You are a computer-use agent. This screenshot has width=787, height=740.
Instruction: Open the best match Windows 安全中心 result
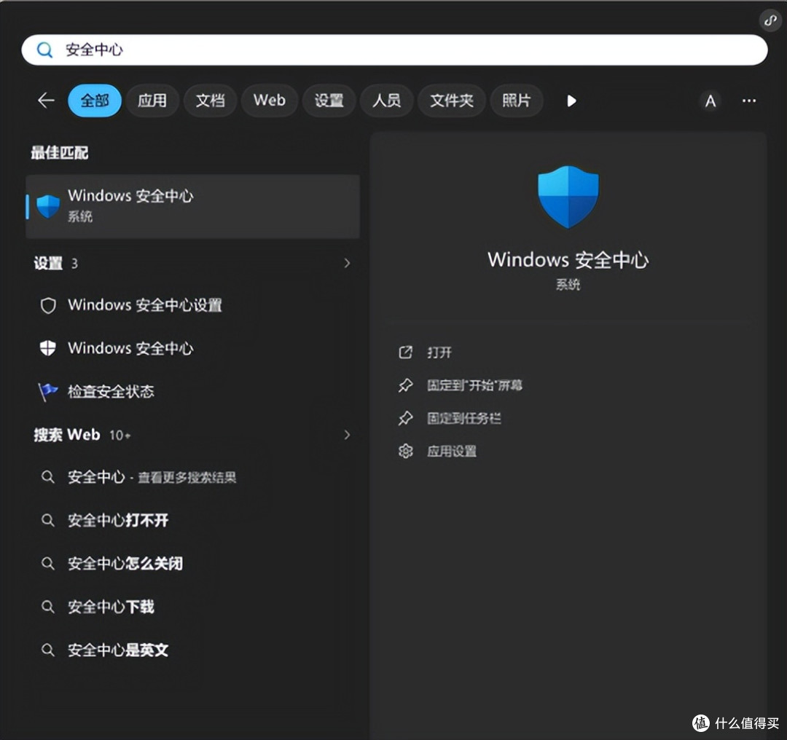192,206
